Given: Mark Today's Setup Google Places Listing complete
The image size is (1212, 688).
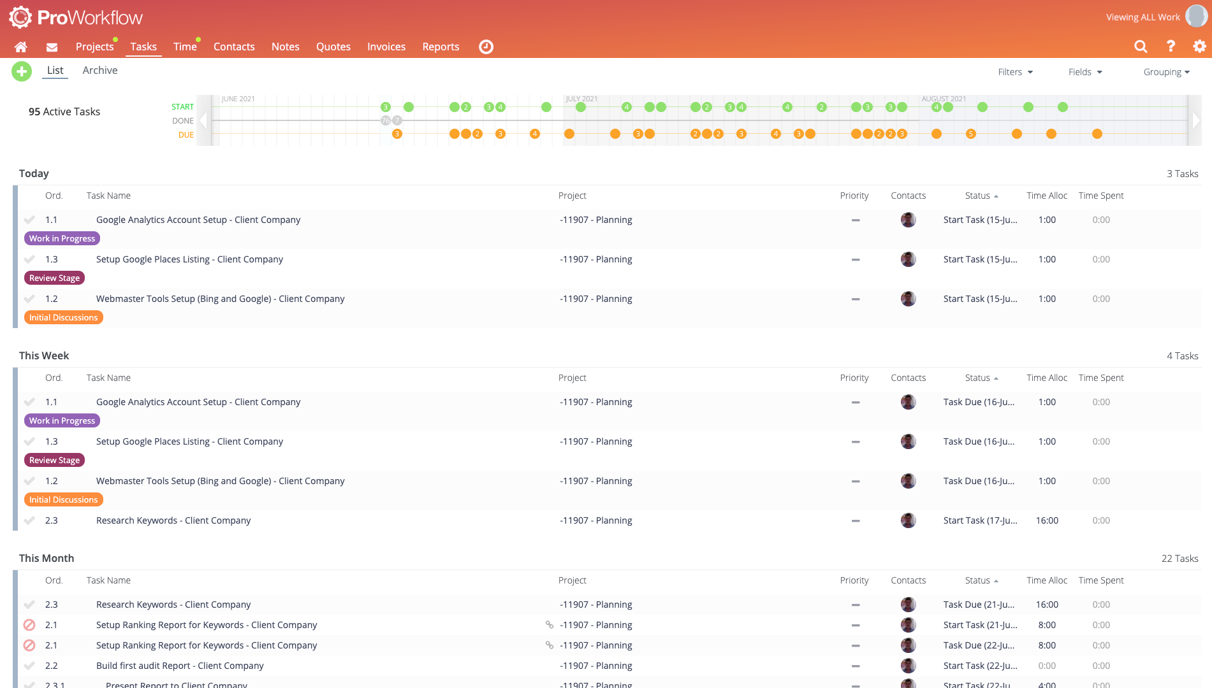Looking at the screenshot, I should click(x=29, y=259).
